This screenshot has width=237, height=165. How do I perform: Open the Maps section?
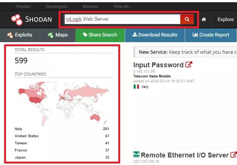(x=57, y=35)
